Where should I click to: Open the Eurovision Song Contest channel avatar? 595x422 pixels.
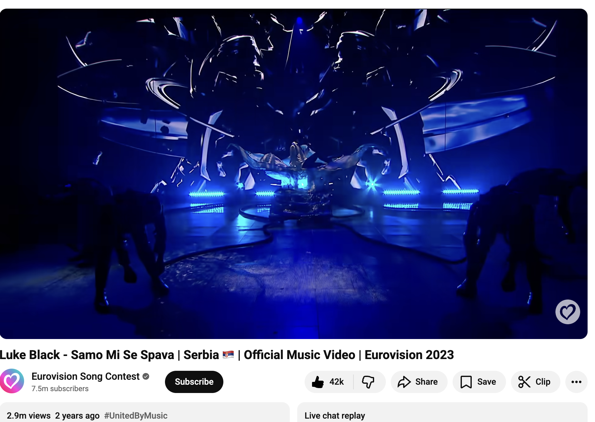point(12,381)
